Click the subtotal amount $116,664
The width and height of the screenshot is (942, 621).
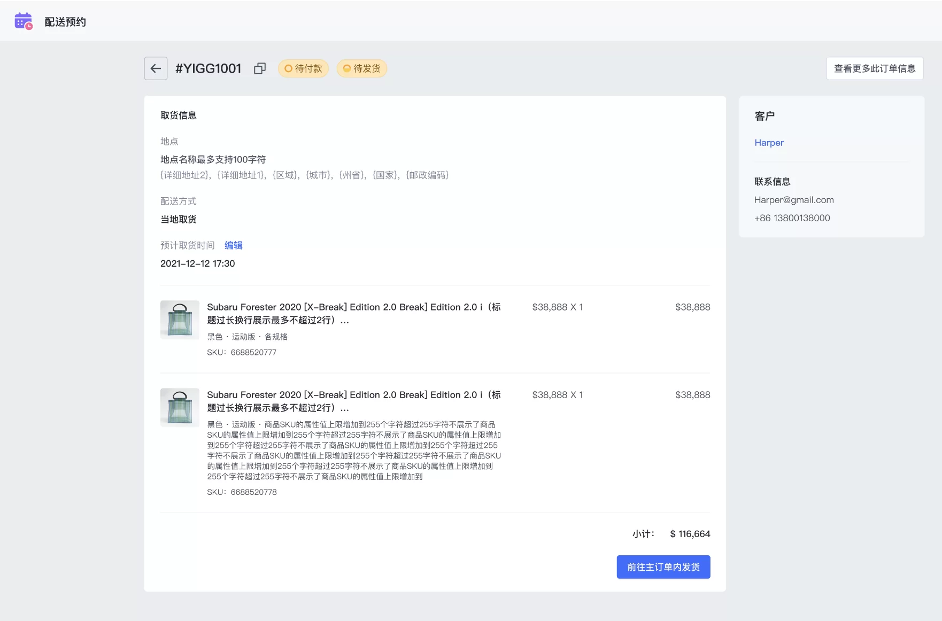(690, 533)
